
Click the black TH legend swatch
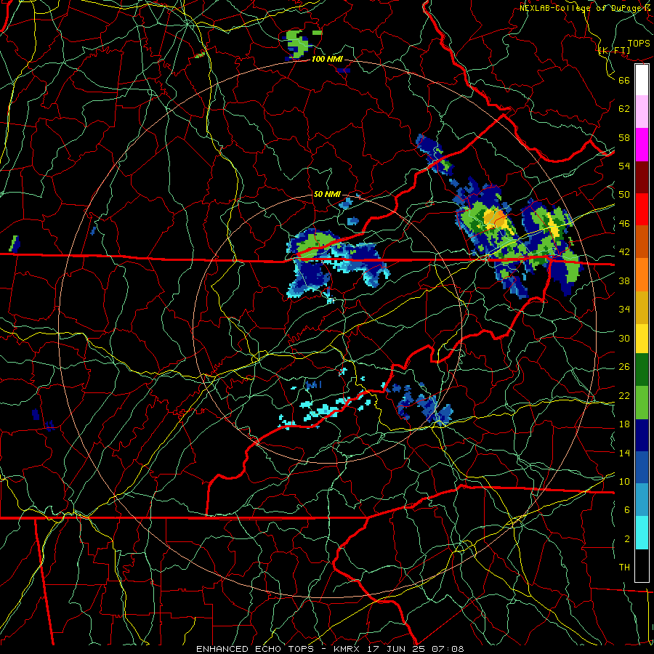point(642,565)
